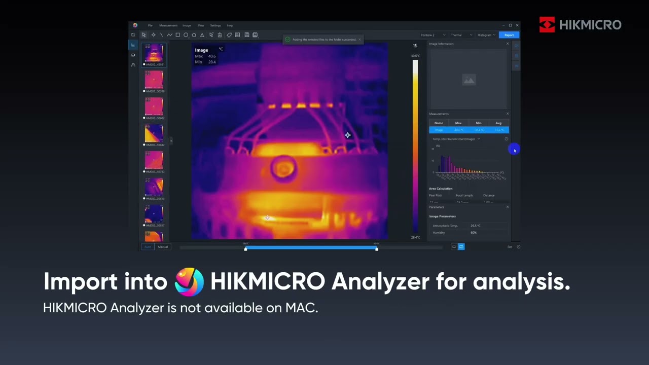Select the rectangle measurement tool
The width and height of the screenshot is (649, 365).
click(177, 35)
